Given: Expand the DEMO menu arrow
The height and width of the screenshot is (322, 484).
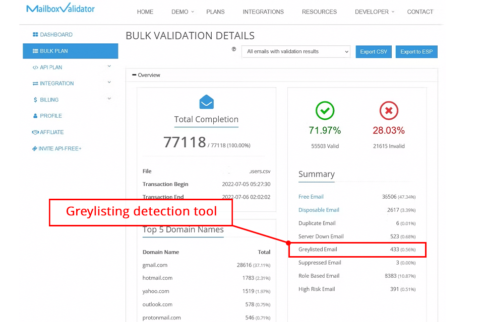Looking at the screenshot, I should [x=193, y=12].
